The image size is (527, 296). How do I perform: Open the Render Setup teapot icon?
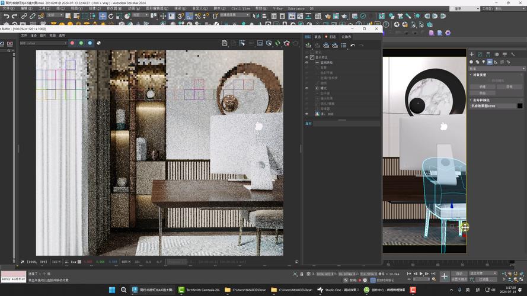[x=328, y=16]
